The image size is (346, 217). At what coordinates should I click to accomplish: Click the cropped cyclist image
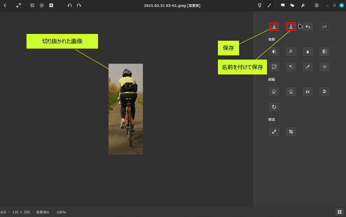coord(125,109)
